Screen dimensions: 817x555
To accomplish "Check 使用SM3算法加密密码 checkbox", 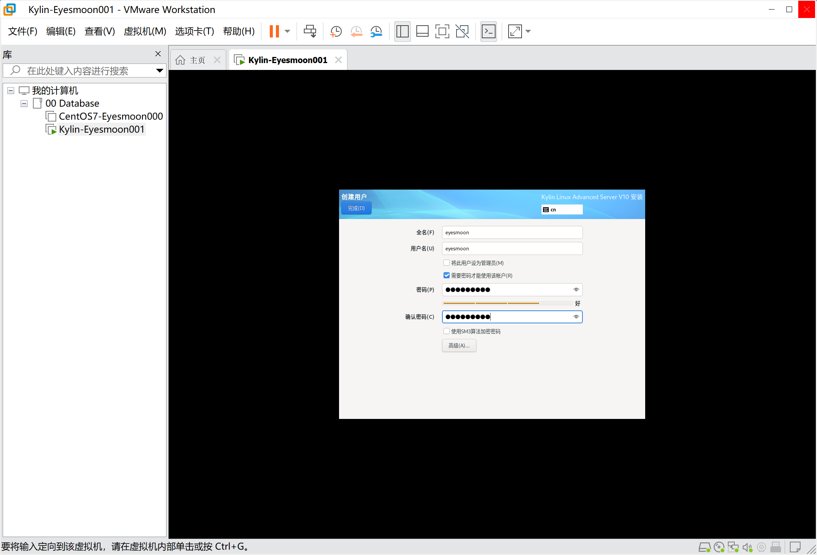I will pos(447,331).
